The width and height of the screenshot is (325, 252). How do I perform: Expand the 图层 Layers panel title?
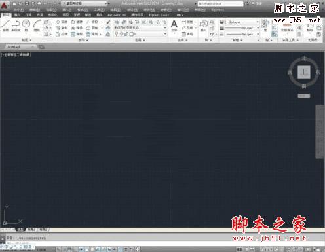click(140, 40)
